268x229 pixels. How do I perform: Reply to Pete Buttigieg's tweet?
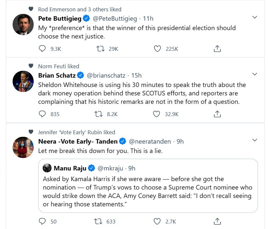coord(42,49)
